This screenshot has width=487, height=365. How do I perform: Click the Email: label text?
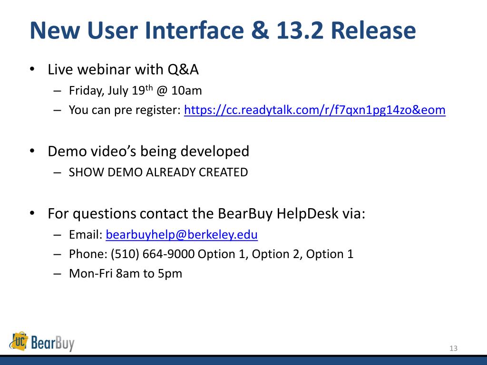coord(86,235)
